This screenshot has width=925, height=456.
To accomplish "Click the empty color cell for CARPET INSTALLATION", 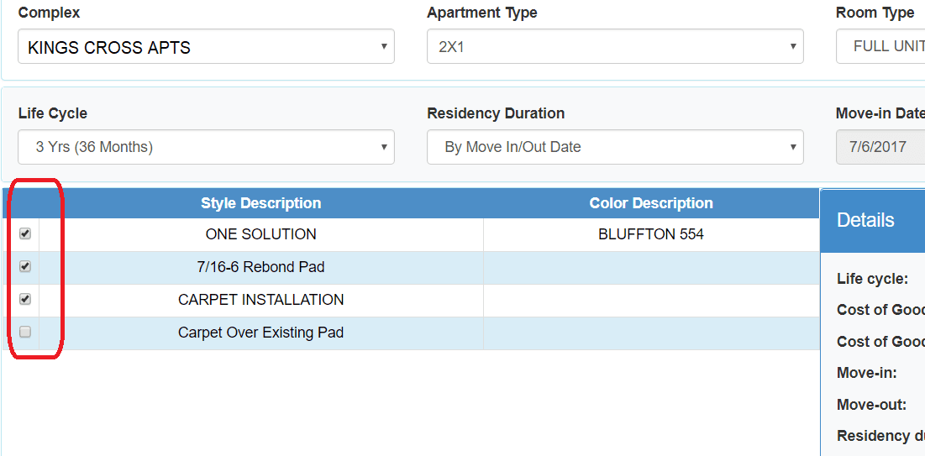I will tap(650, 300).
